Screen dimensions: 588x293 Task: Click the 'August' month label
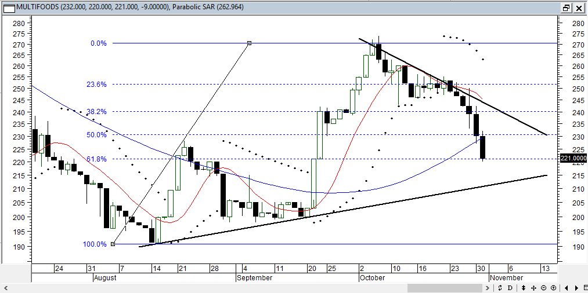tap(104, 278)
